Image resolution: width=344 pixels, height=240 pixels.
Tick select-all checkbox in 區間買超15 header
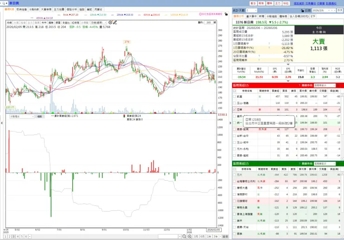[234, 91]
